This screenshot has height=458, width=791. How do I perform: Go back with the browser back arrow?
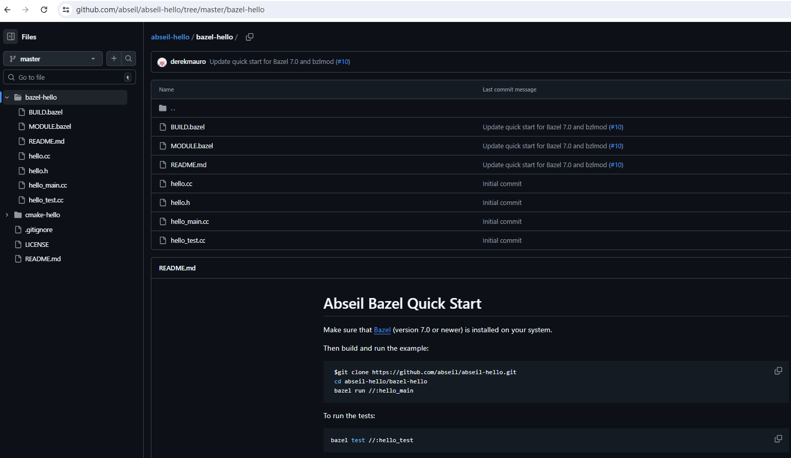point(7,10)
